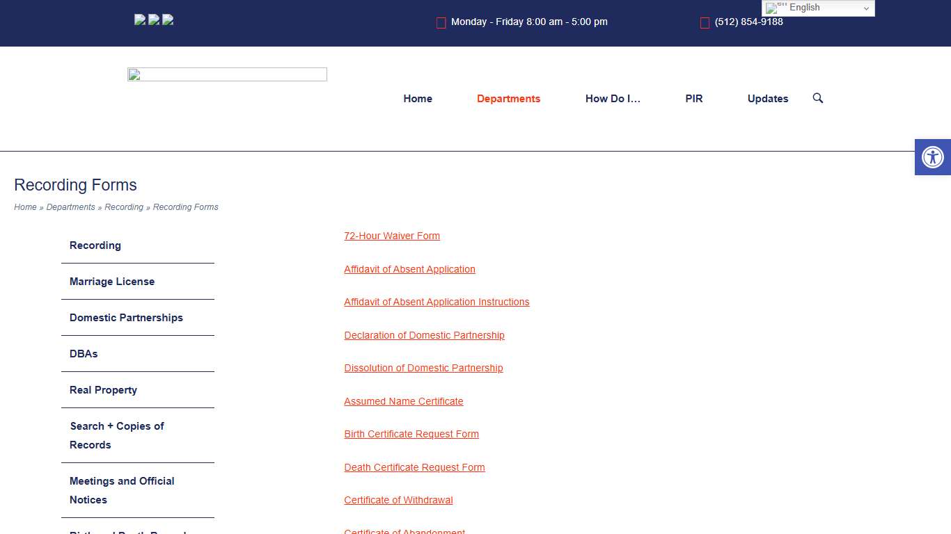Open the Departments menu
Image resolution: width=951 pixels, height=534 pixels.
coord(508,99)
